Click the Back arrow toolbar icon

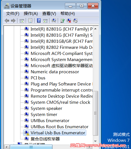coord(7,21)
